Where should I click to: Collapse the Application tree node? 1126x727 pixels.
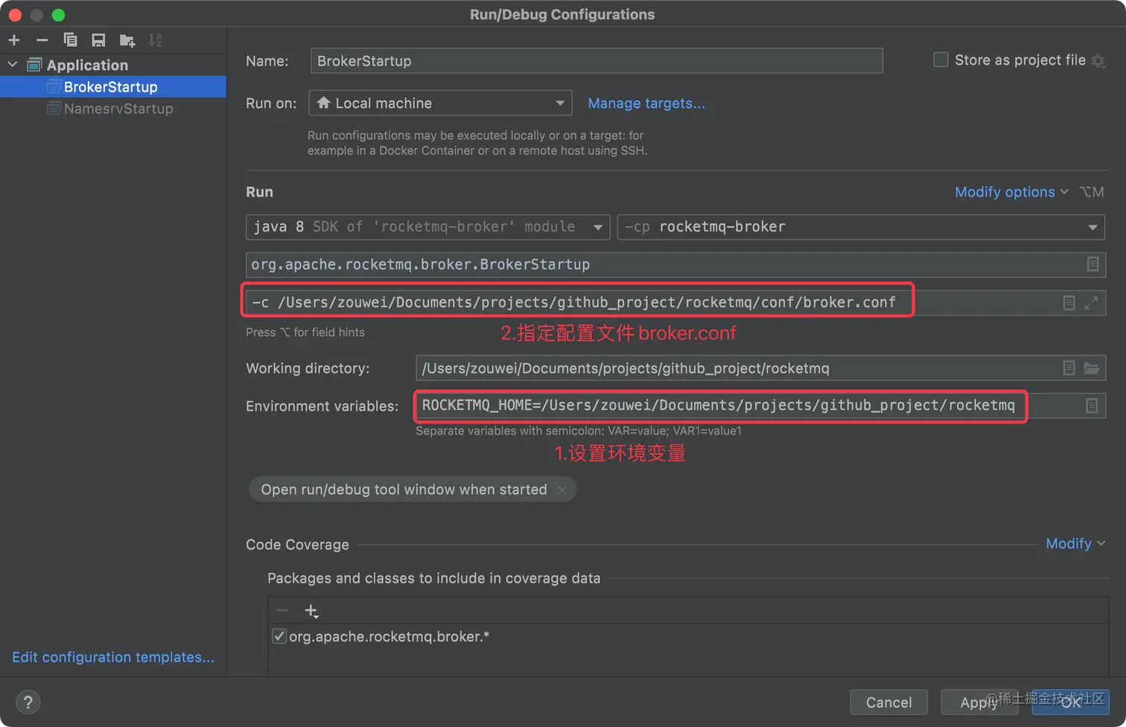pos(13,65)
